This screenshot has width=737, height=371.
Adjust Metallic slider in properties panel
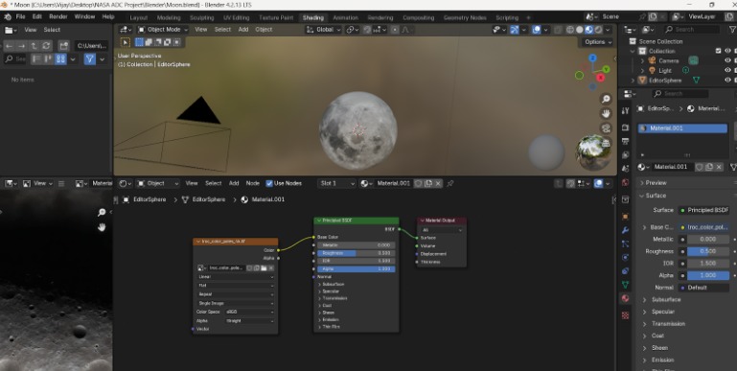tap(708, 240)
